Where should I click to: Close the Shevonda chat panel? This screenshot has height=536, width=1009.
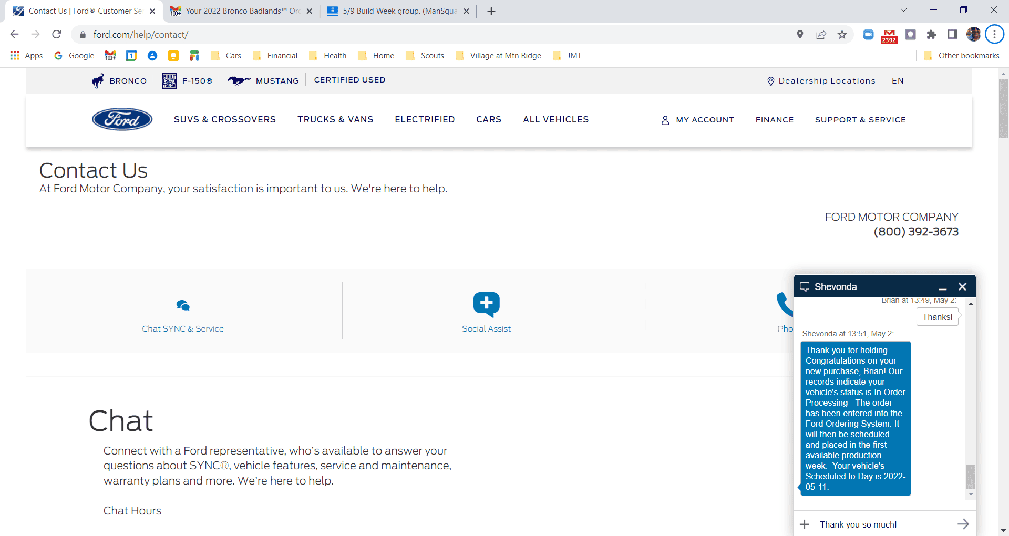tap(962, 287)
